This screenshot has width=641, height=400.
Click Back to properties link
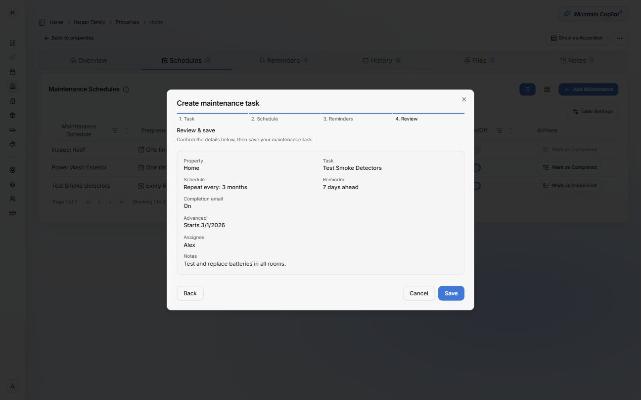pyautogui.click(x=68, y=38)
